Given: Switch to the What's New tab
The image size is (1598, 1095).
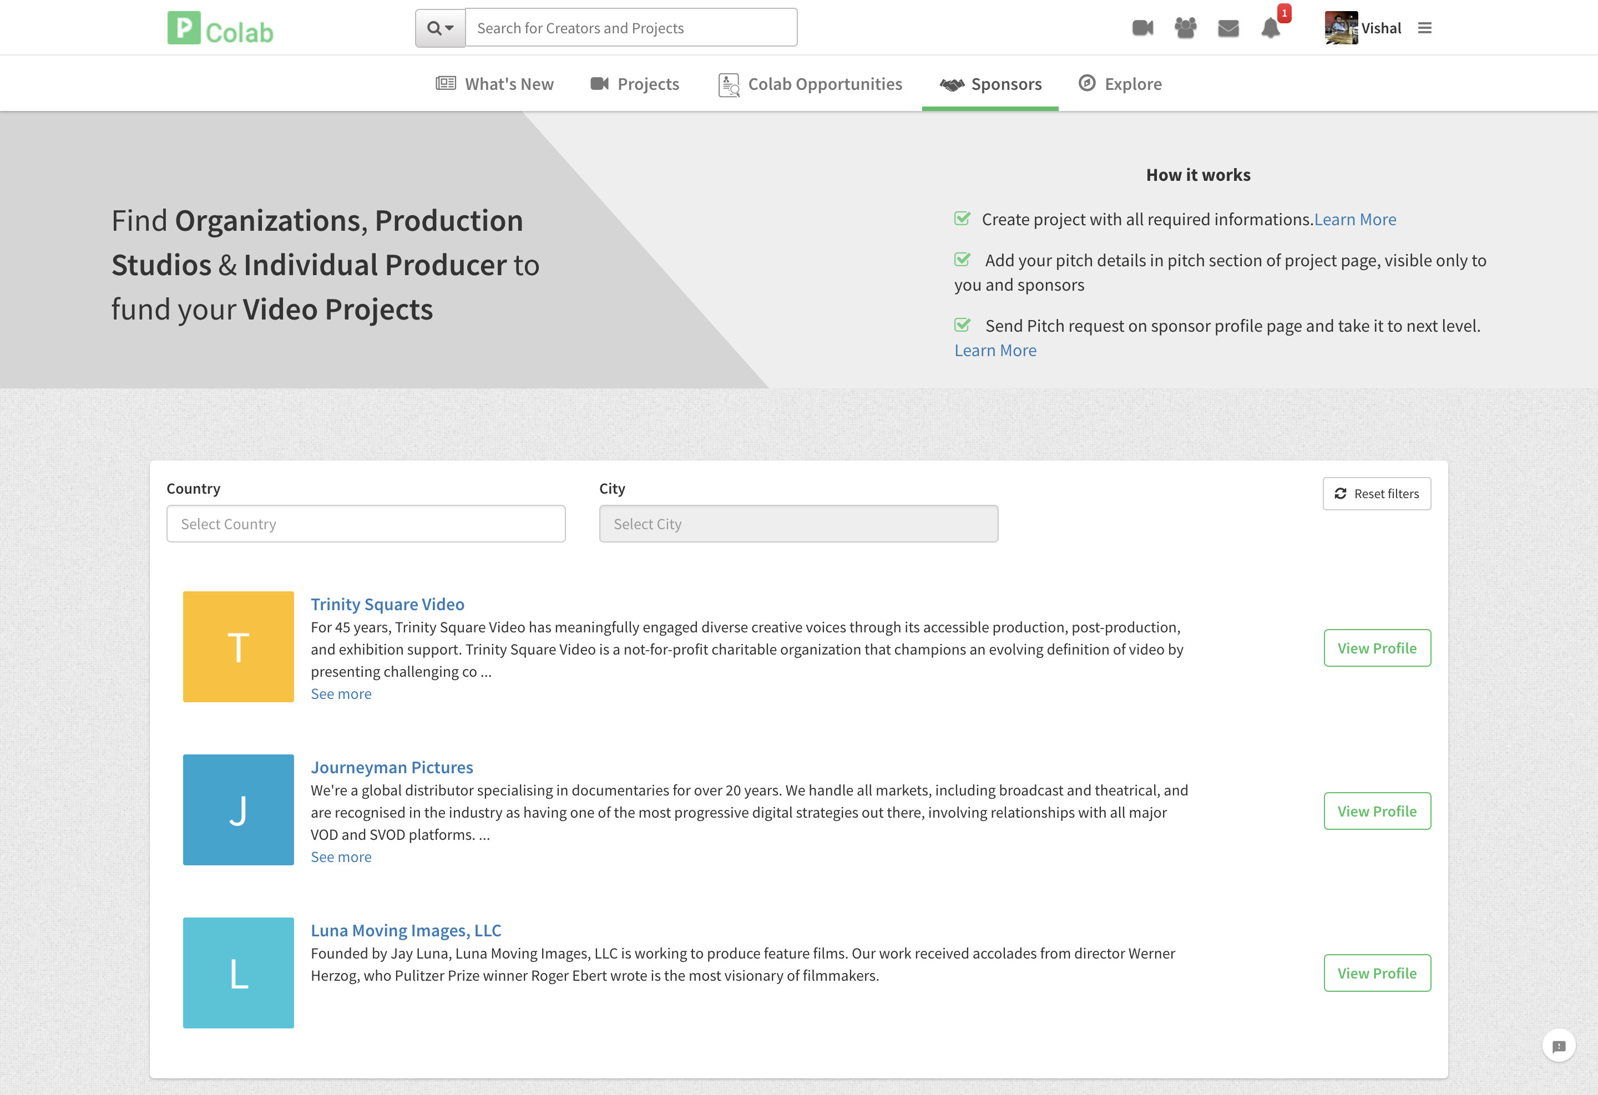Looking at the screenshot, I should tap(494, 84).
